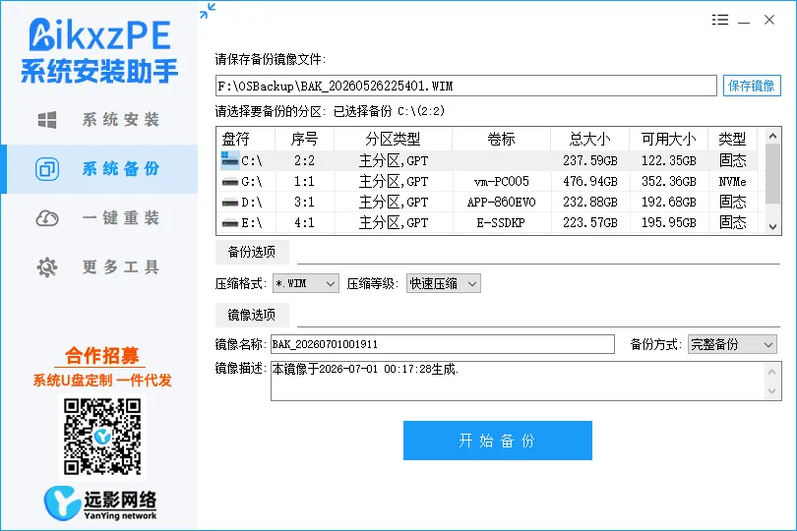797x531 pixels.
Task: Click partition list scrollbar up arrow
Action: pos(772,136)
